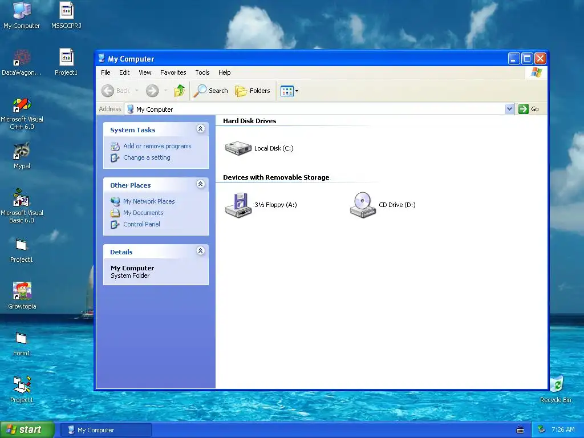Open the Tools menu
Viewport: 584px width, 438px height.
click(x=202, y=72)
